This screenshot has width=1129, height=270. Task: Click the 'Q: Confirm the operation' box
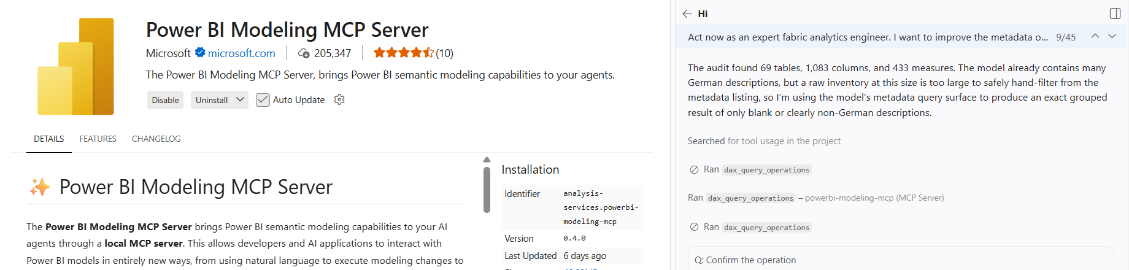(x=900, y=260)
